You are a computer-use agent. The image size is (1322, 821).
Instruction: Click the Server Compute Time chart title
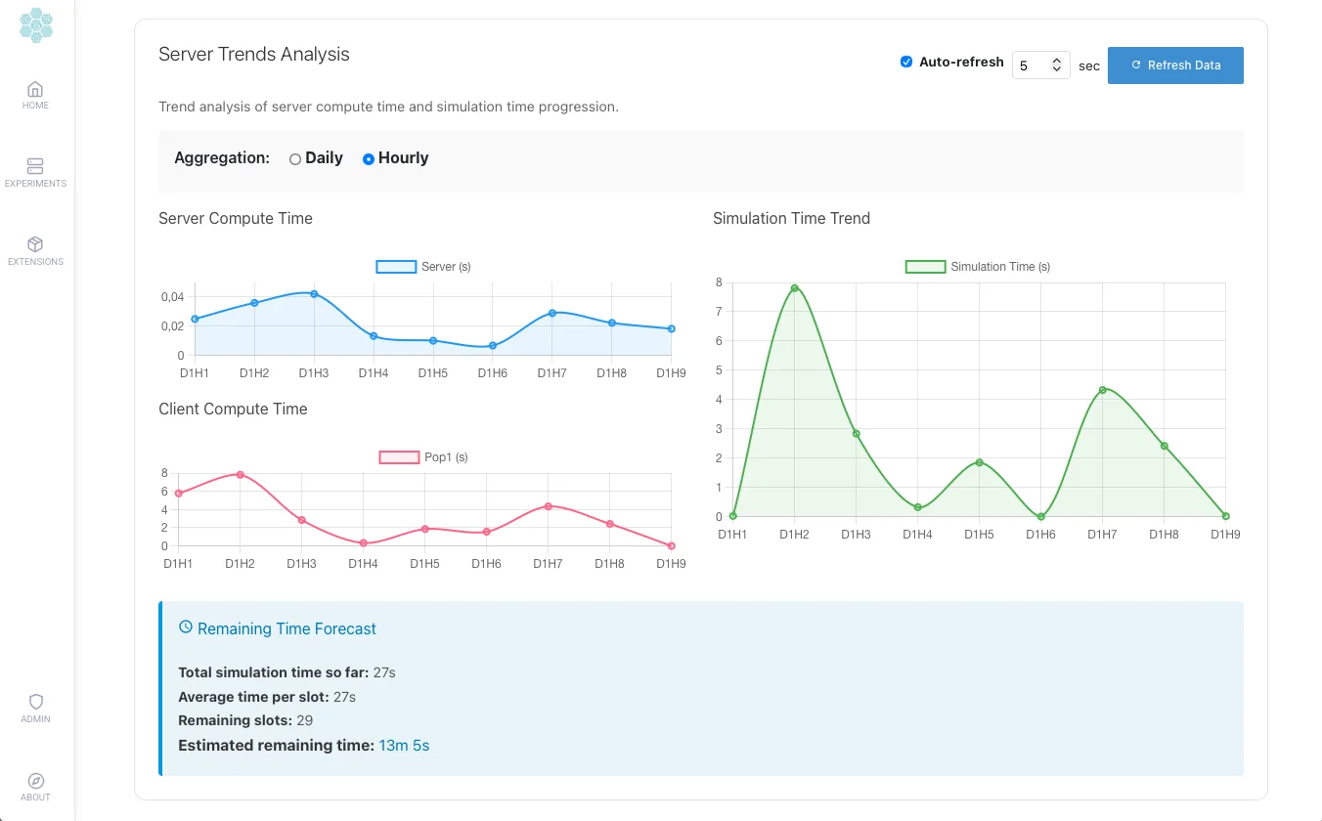click(x=236, y=219)
